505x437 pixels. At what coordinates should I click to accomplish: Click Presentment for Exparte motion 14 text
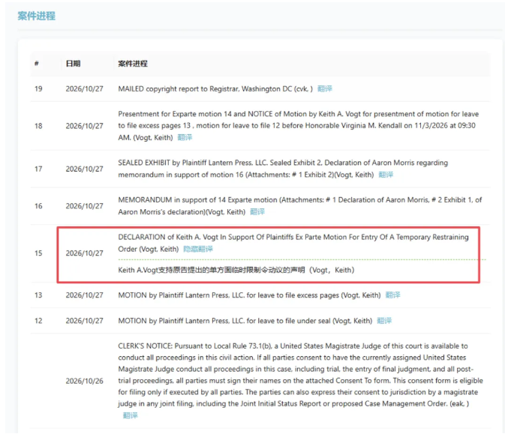(298, 125)
